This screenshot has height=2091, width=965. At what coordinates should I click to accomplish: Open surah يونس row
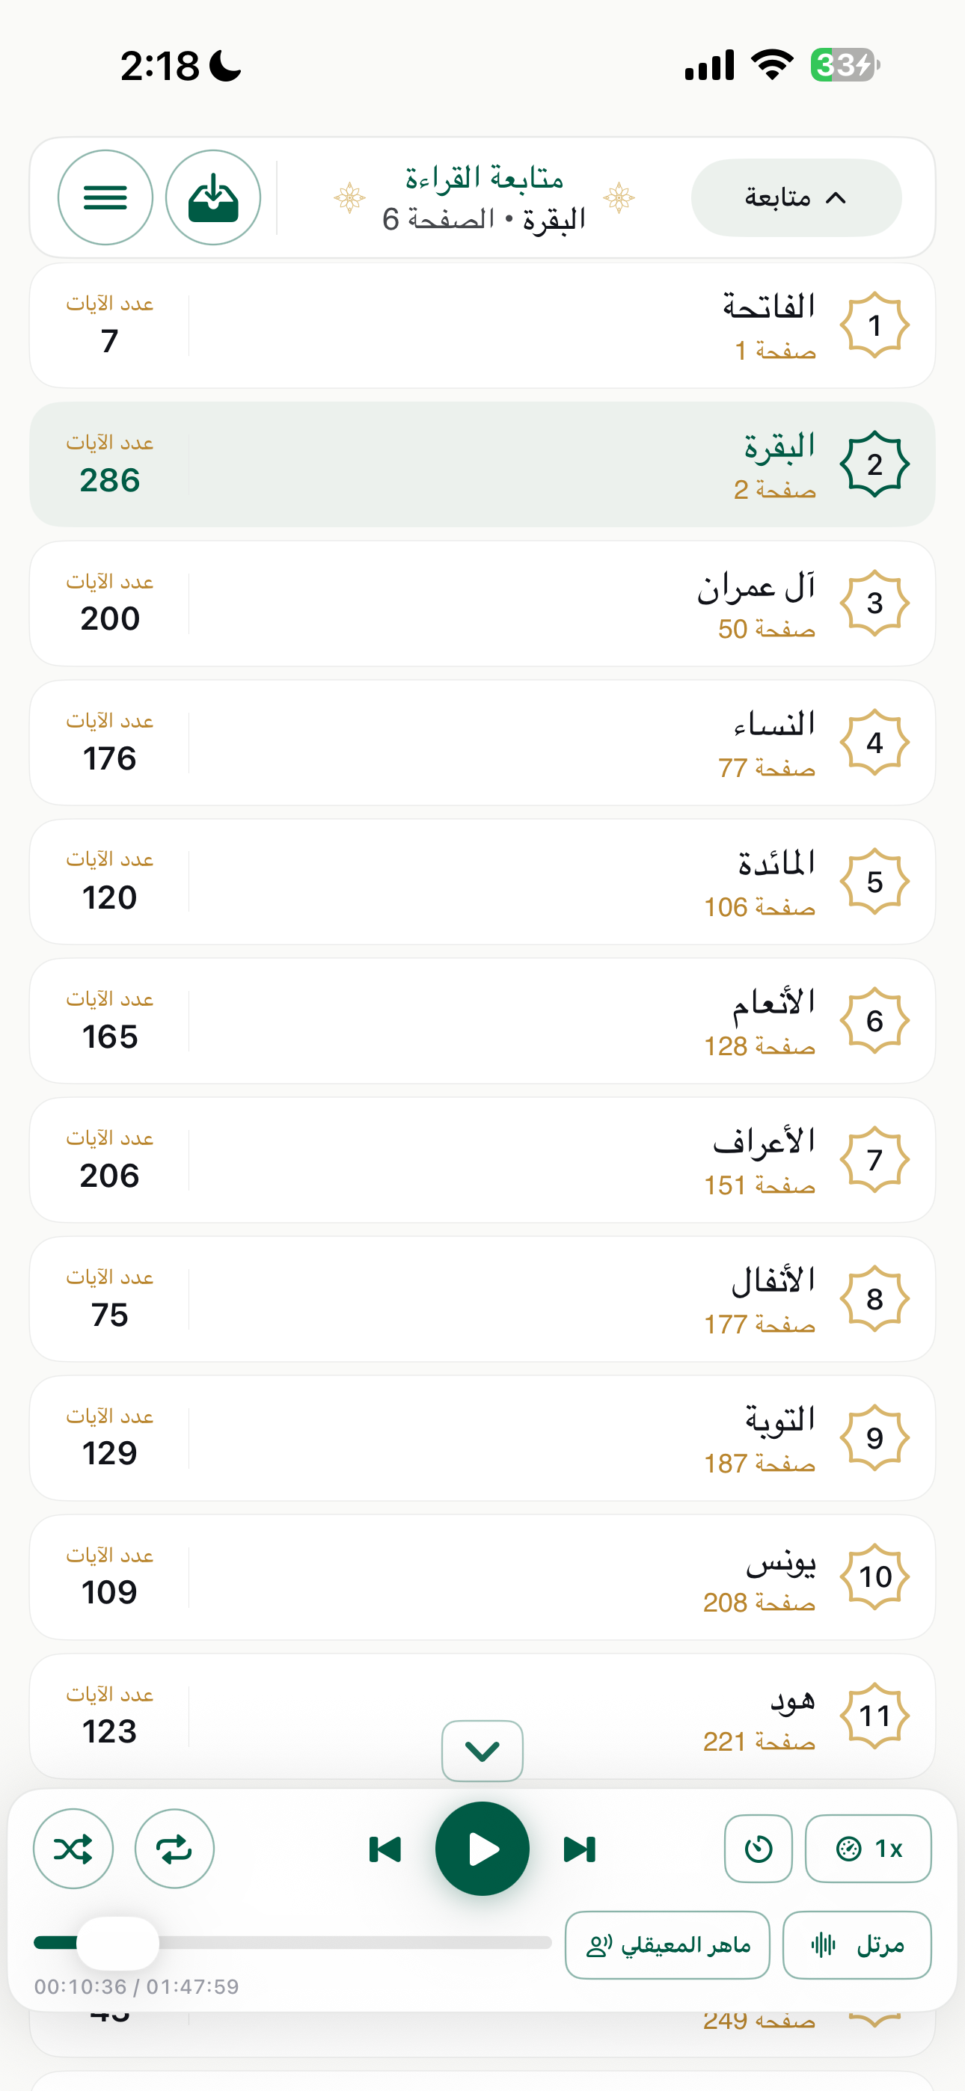point(482,1576)
